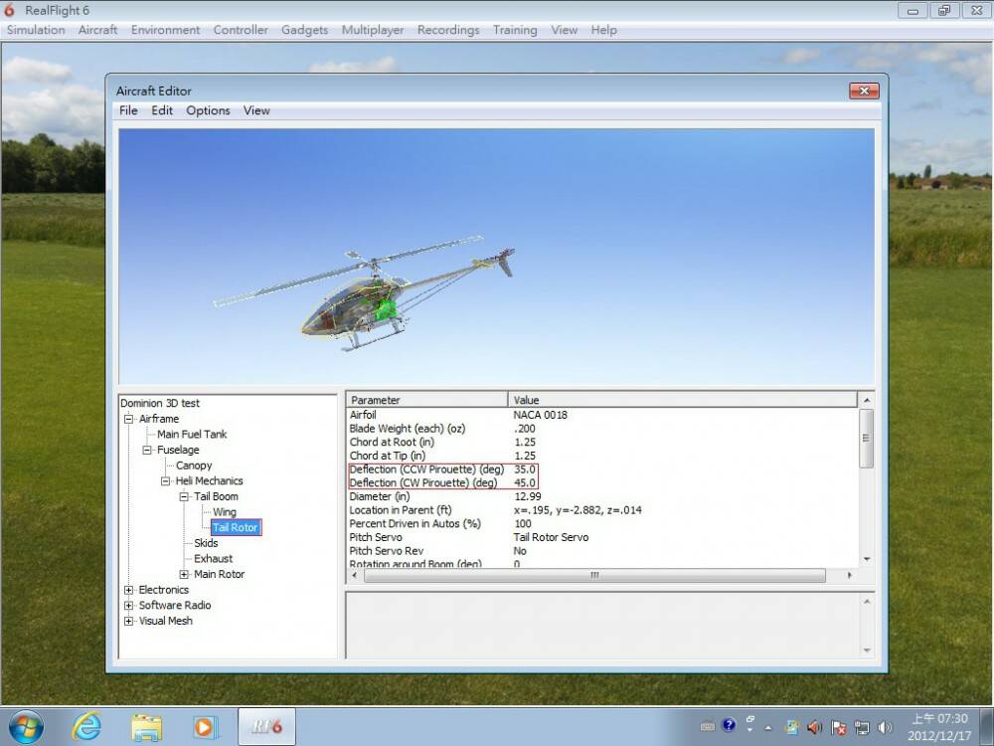
Task: Expand the Software Radio node
Action: pyautogui.click(x=128, y=605)
